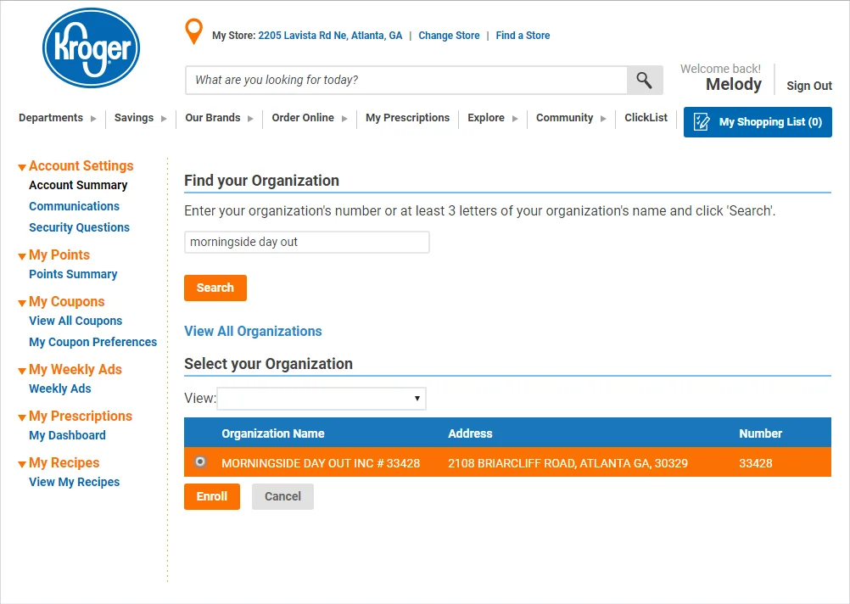Click the 2108 Briarcliff Road address cell

(568, 463)
